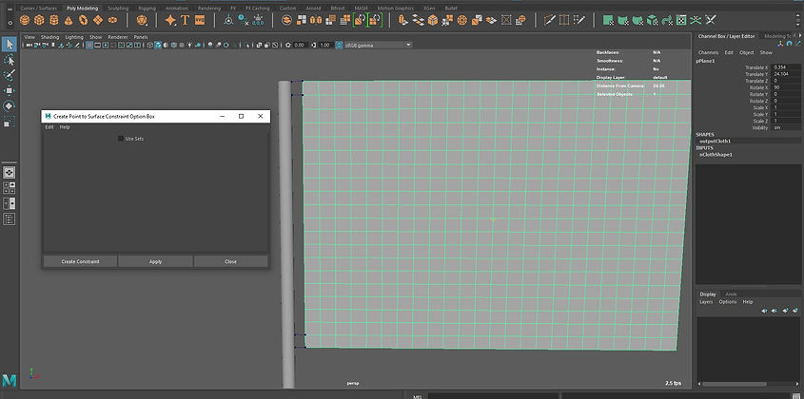Viewport: 804px width, 399px height.
Task: Select outputCloth1 under SHAPES
Action: (x=715, y=141)
